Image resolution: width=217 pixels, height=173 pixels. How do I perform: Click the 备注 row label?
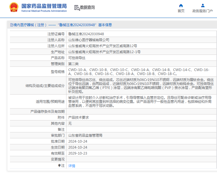(61, 129)
